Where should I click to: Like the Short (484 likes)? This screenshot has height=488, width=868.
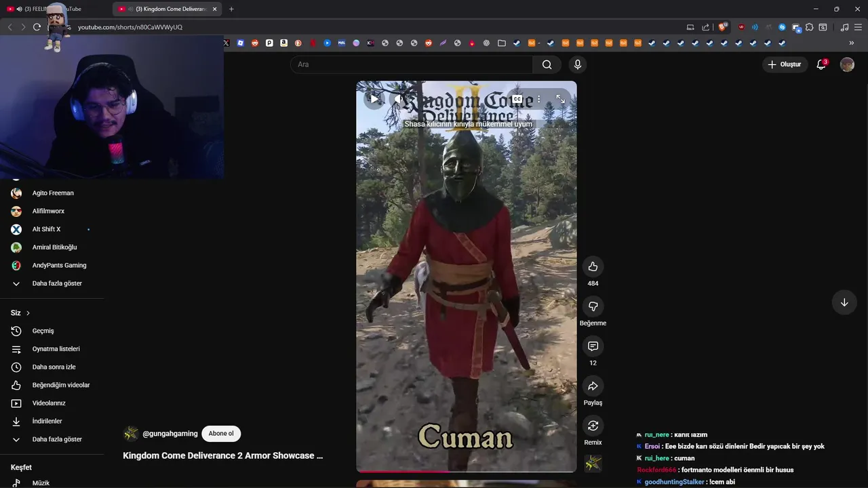[593, 266]
